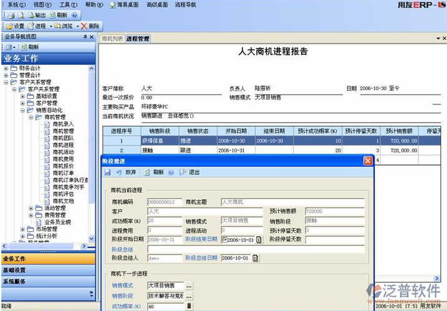Click the browse button beside 销售模式 field
This screenshot has width=447, height=311.
click(189, 285)
